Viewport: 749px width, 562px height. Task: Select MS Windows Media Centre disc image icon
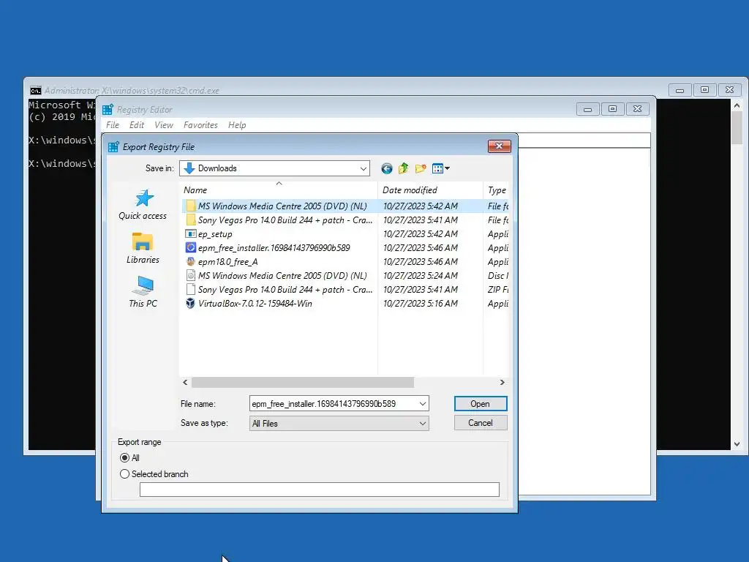click(191, 275)
